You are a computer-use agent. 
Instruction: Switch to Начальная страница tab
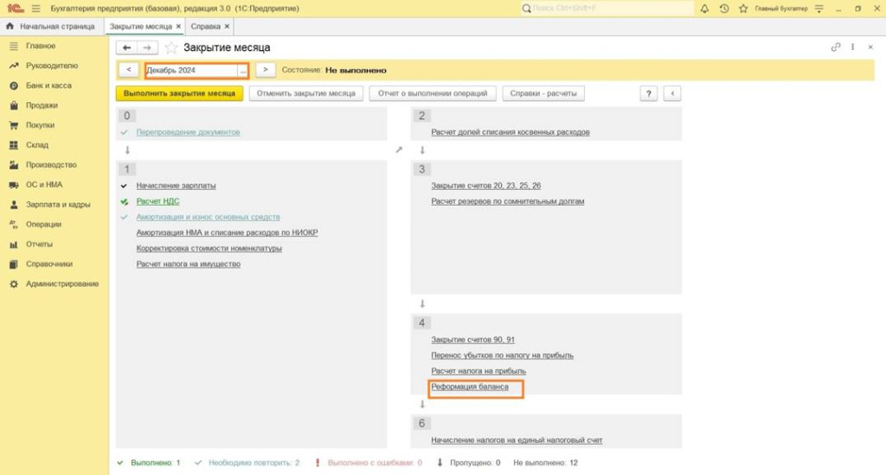[52, 27]
